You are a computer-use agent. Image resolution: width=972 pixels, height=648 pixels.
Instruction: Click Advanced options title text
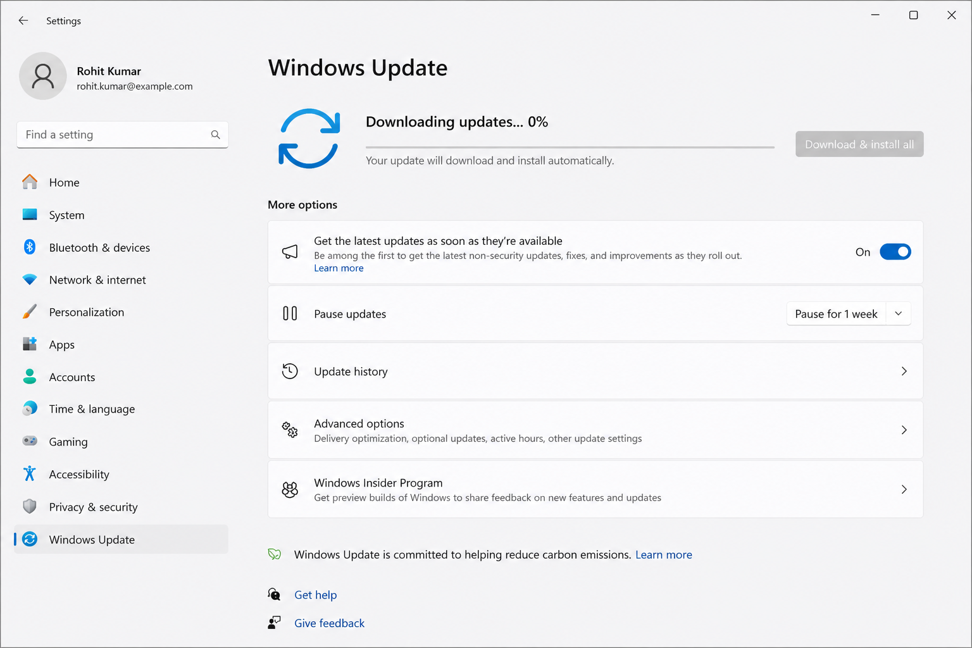pyautogui.click(x=359, y=423)
